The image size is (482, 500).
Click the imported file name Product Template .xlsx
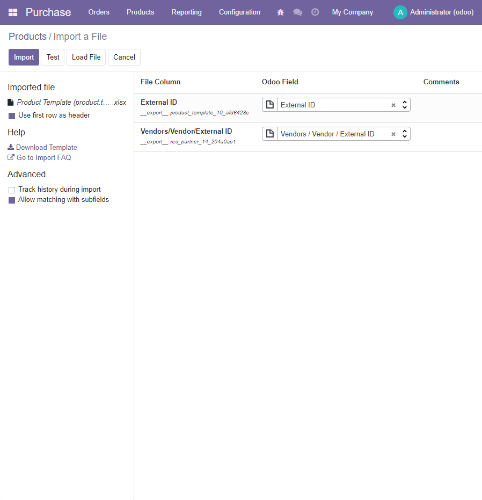tap(71, 103)
